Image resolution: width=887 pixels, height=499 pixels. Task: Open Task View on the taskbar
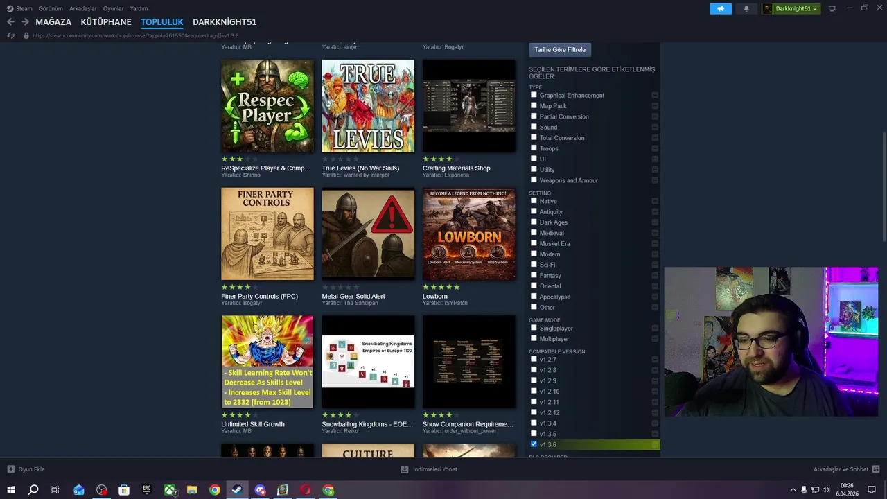(55, 490)
